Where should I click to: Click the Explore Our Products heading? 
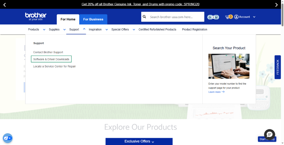click(140, 127)
